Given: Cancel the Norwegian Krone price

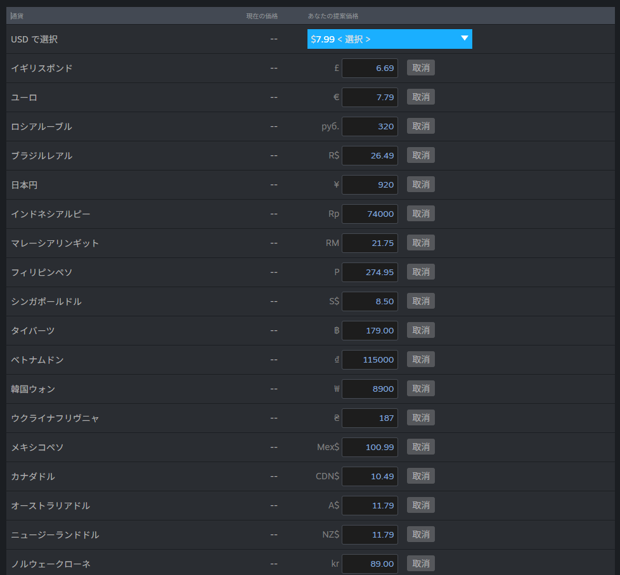Looking at the screenshot, I should (421, 564).
